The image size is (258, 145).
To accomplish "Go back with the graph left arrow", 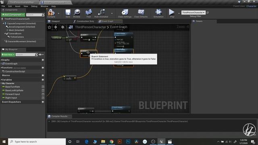I will click(56, 27).
